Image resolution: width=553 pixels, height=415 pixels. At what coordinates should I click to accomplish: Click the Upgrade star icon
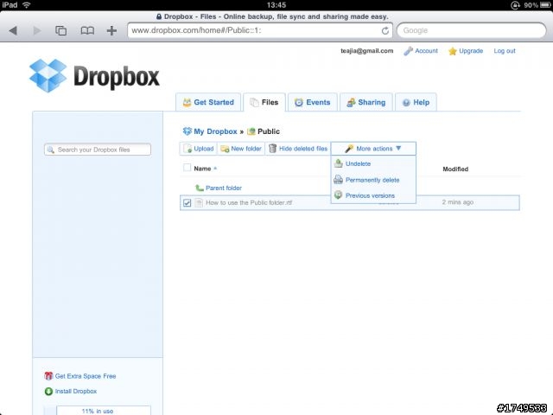[453, 51]
